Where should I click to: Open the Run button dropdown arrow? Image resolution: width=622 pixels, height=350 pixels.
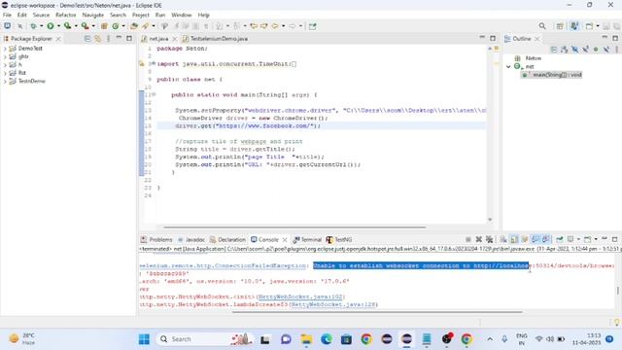58,26
